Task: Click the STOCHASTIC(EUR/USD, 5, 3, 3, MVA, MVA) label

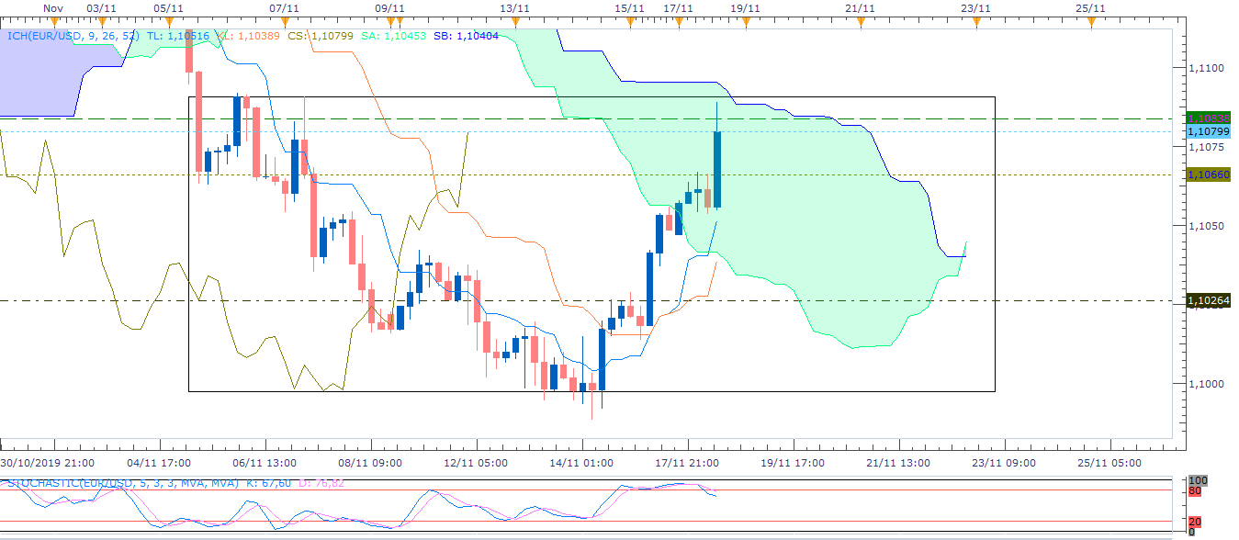Action: coord(122,482)
